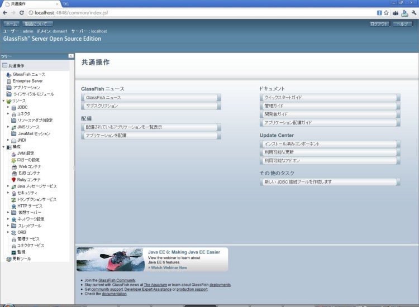
Task: Click the セキュリティ lock icon
Action: coord(13,193)
